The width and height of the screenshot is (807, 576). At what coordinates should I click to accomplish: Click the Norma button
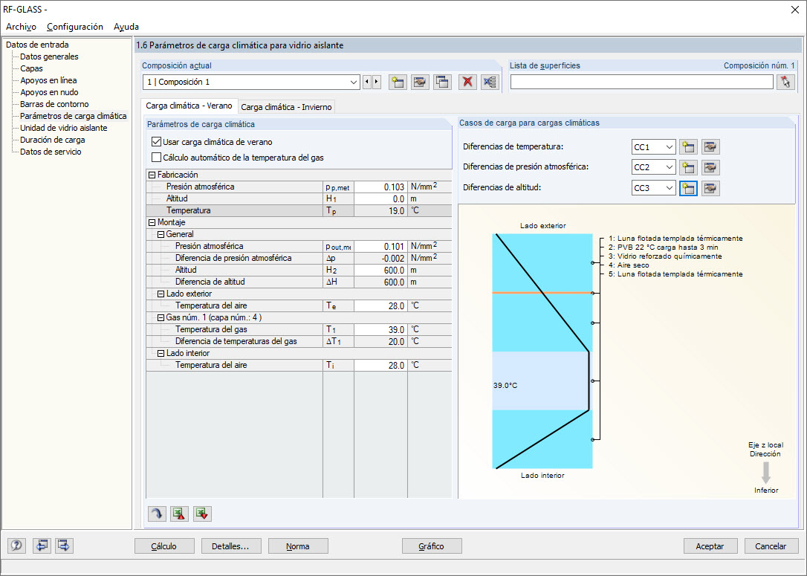pyautogui.click(x=298, y=546)
